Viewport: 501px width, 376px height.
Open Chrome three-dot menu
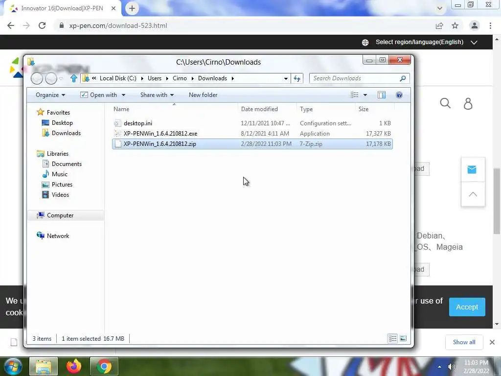pos(490,25)
